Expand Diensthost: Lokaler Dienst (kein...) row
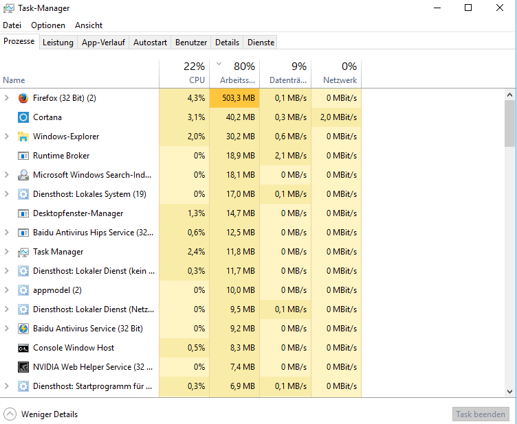This screenshot has width=517, height=424. click(7, 271)
